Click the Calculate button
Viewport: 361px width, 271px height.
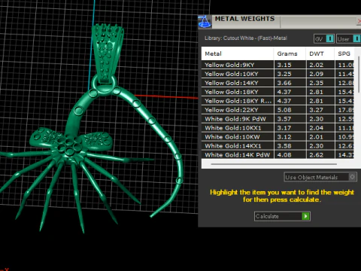point(282,216)
